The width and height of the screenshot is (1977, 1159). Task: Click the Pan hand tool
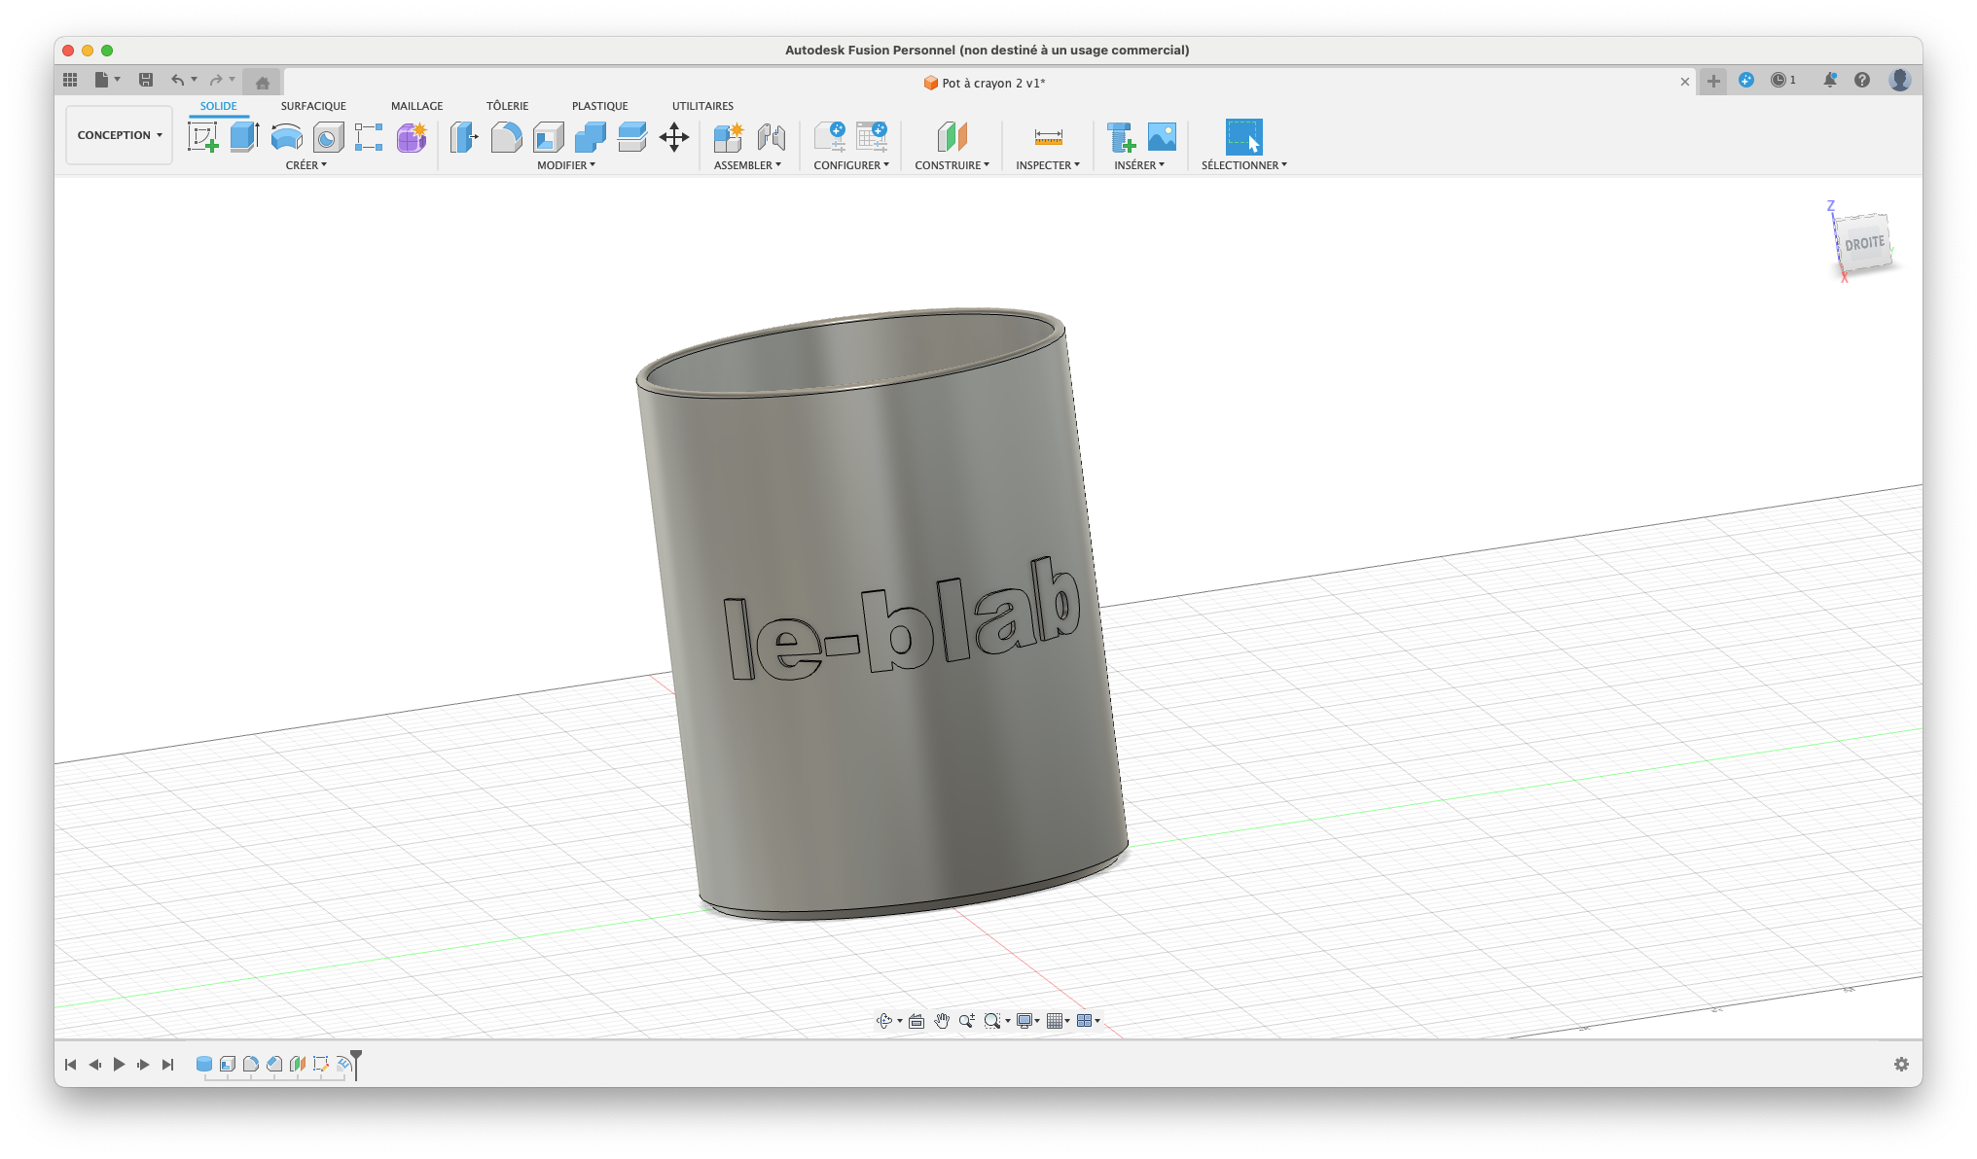[942, 1021]
